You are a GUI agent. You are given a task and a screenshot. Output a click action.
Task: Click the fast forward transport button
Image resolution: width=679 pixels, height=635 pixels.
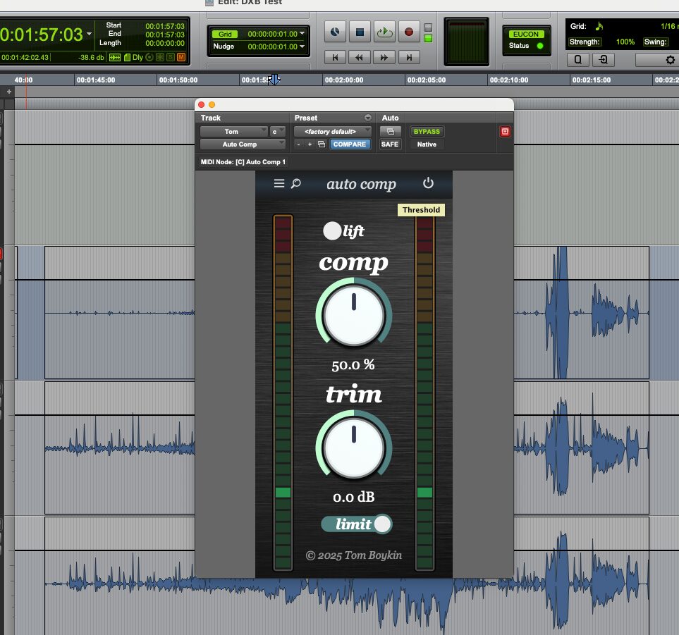pyautogui.click(x=384, y=57)
